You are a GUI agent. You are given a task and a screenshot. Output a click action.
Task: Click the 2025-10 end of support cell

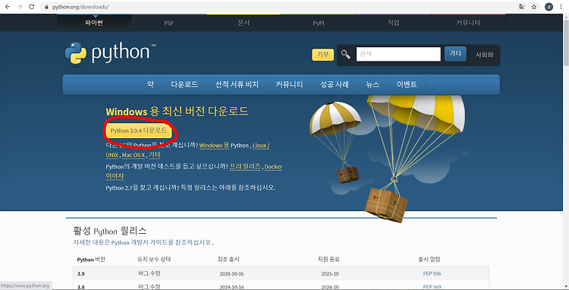(x=330, y=273)
